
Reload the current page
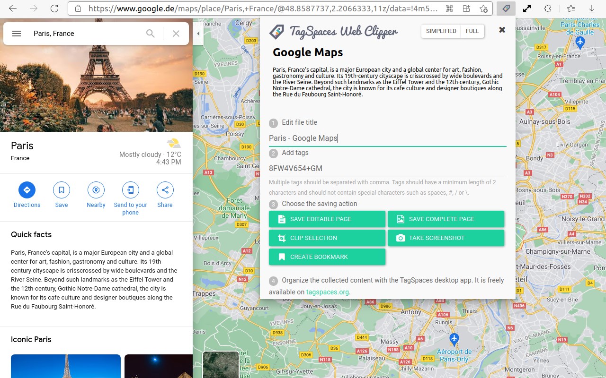tap(54, 9)
